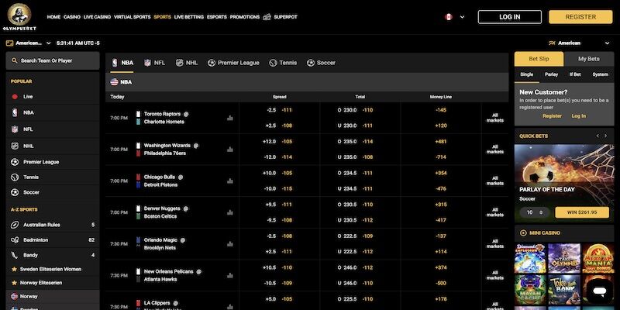620x310 pixels.
Task: Show previous quick bet arrow
Action: pos(598,136)
